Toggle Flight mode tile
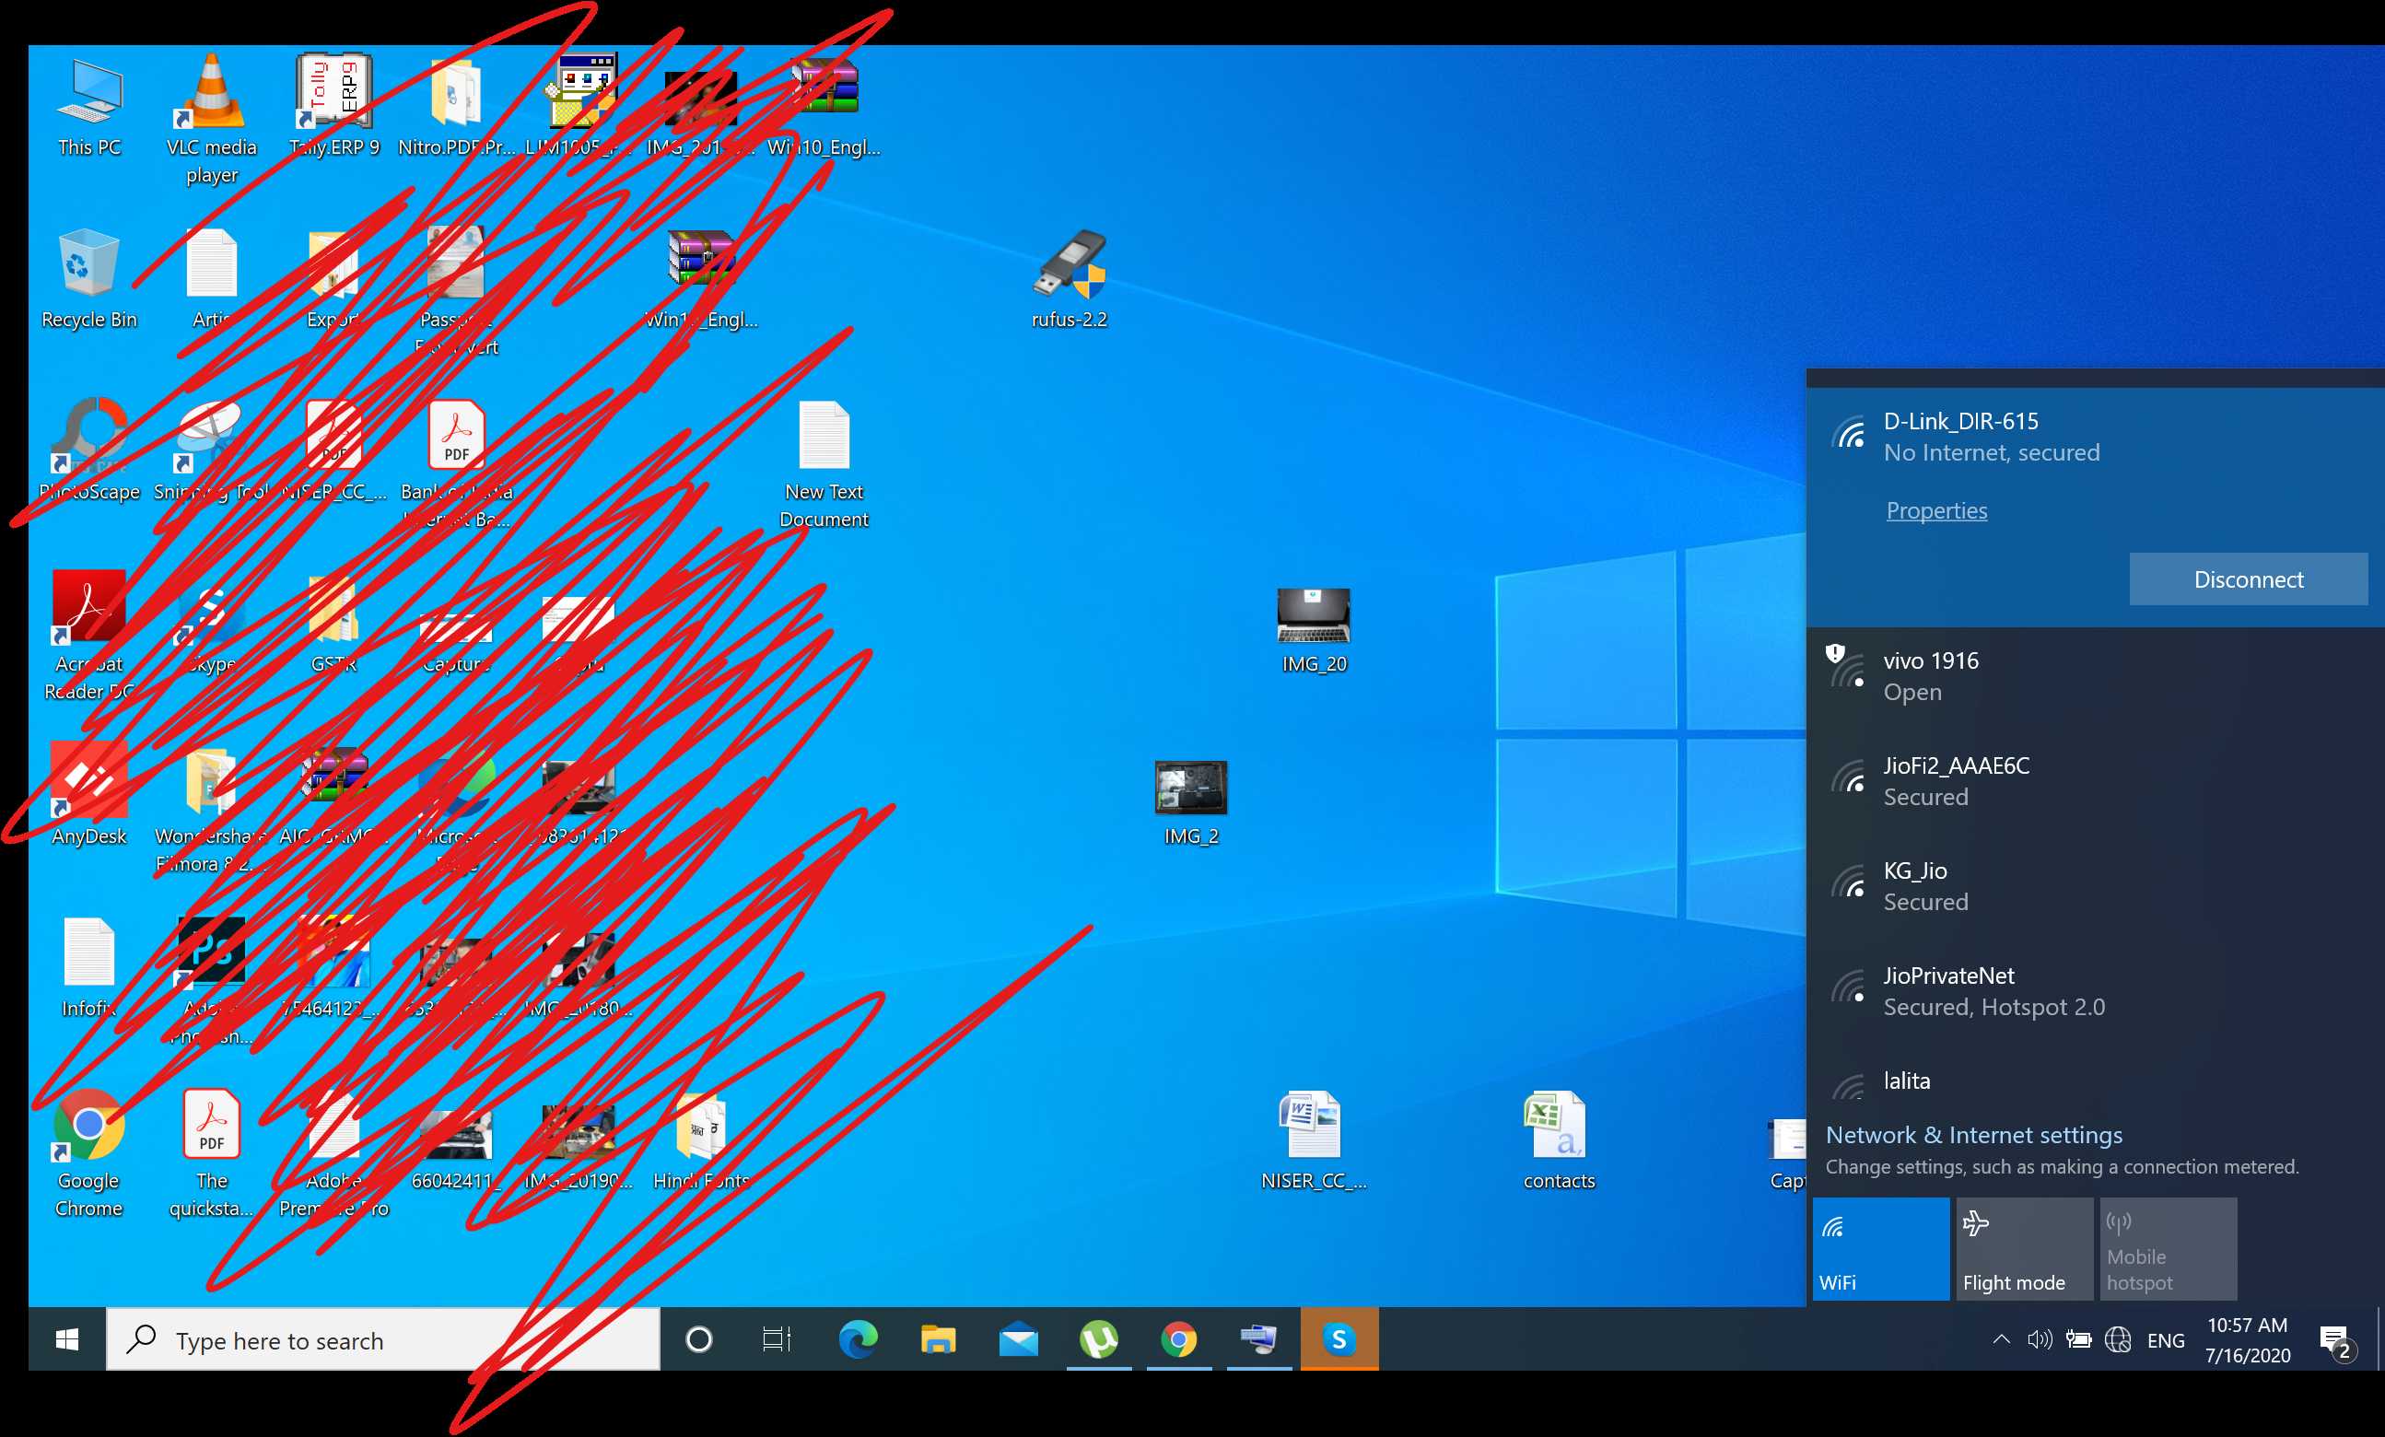The height and width of the screenshot is (1437, 2385). pyautogui.click(x=2024, y=1248)
